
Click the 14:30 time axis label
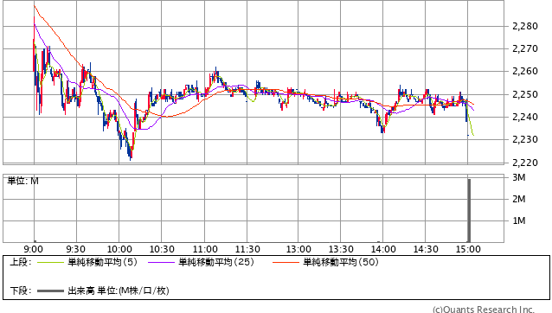click(x=426, y=249)
